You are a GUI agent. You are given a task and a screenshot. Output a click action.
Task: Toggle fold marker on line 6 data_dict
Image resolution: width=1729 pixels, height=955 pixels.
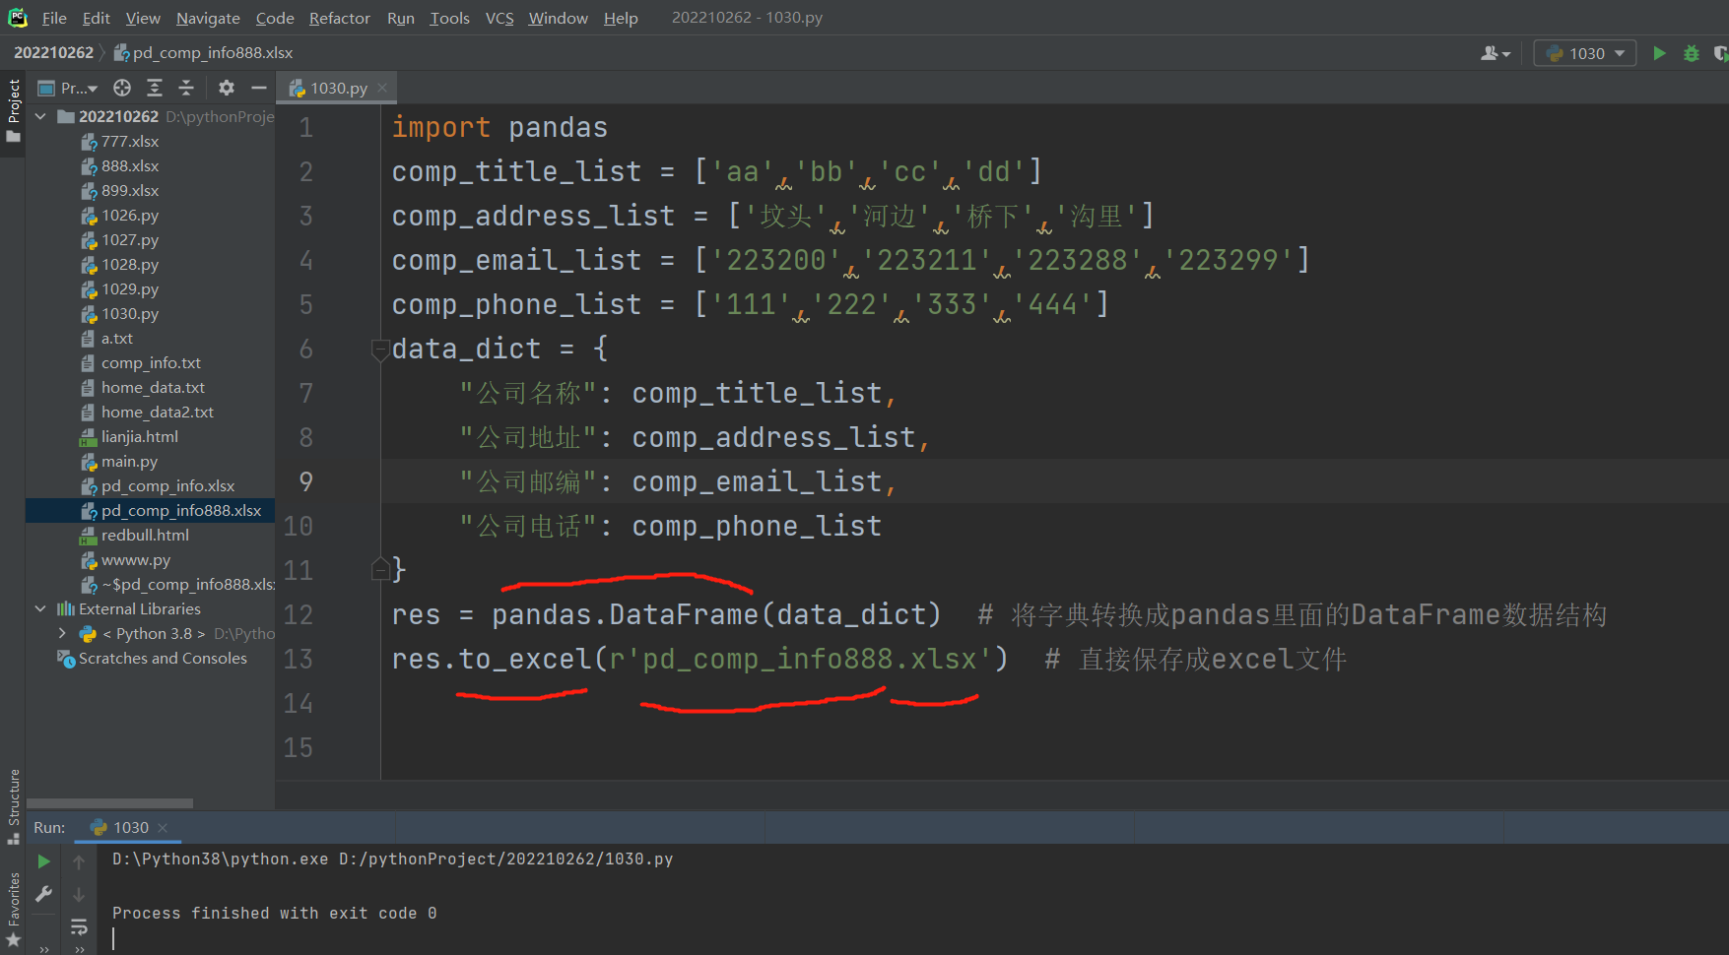point(380,350)
